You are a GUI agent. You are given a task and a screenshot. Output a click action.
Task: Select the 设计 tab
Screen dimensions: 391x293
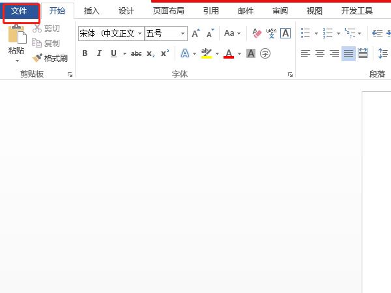[x=126, y=10]
